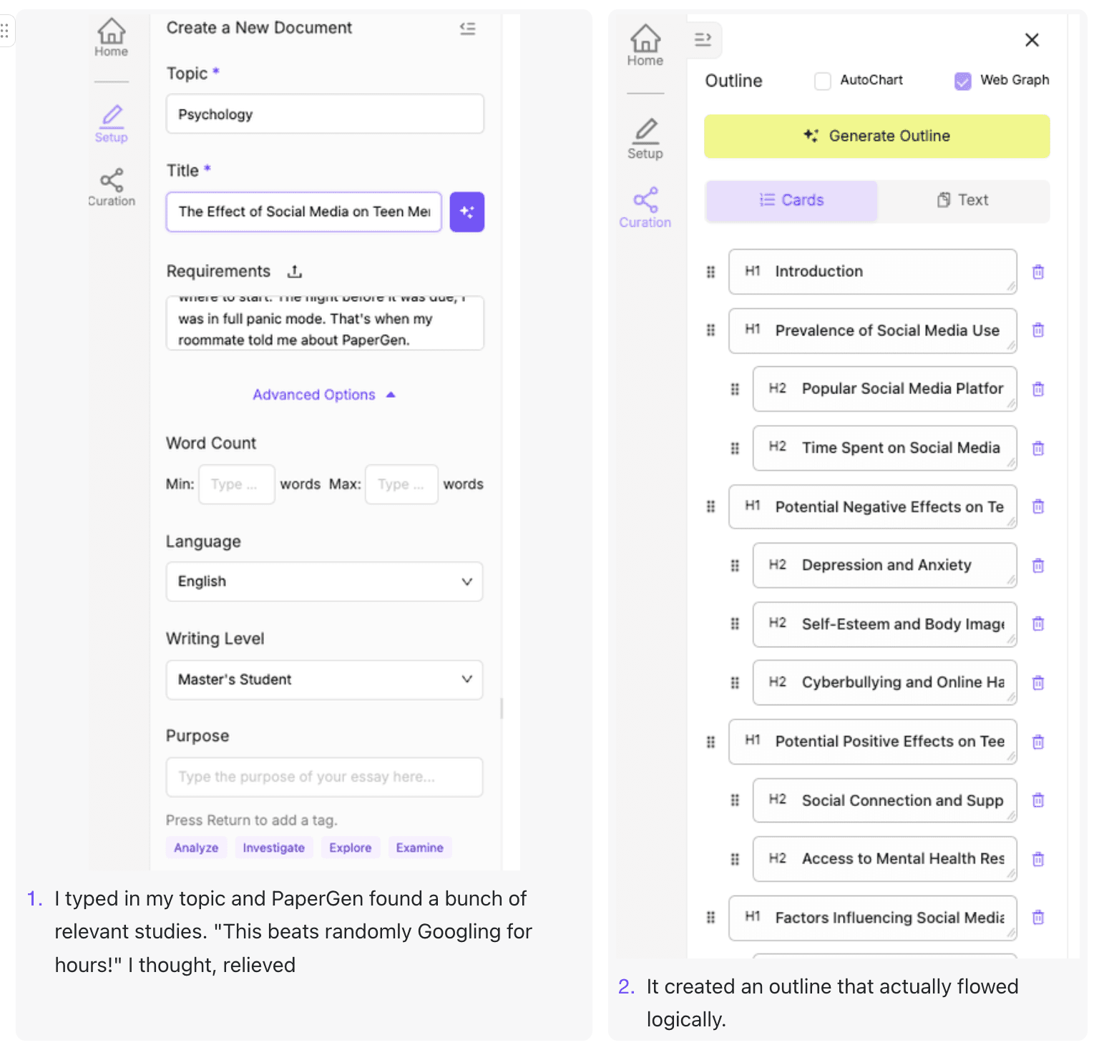Close the Outline panel

point(1032,40)
